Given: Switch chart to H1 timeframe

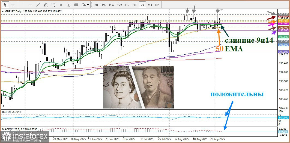Looking at the screenshot, I should click(127, 5).
